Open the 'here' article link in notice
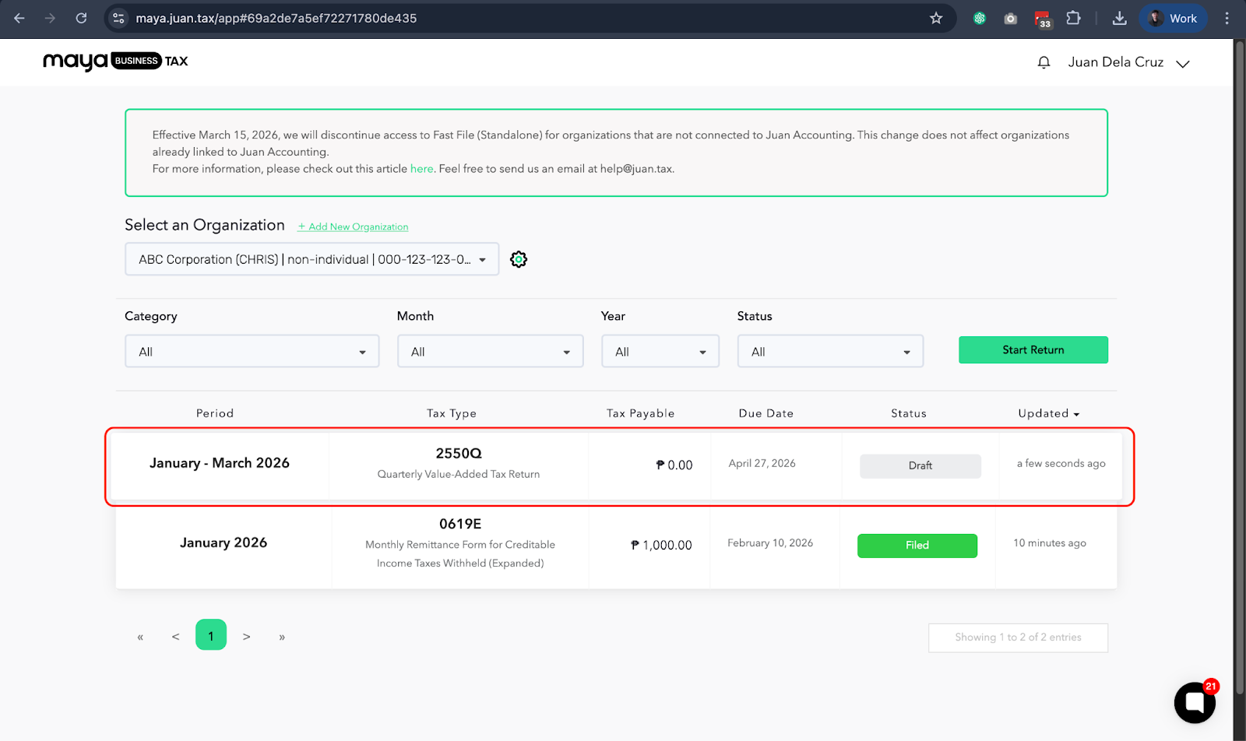 (421, 169)
